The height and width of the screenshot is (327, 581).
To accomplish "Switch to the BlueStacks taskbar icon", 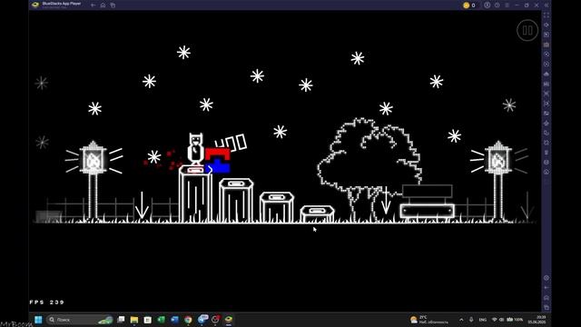I will click(229, 320).
